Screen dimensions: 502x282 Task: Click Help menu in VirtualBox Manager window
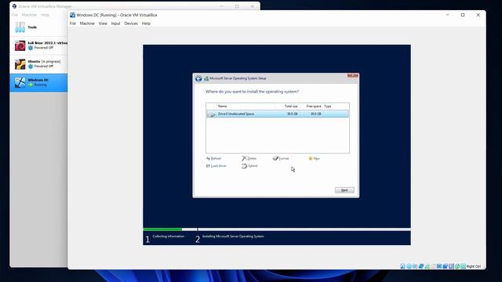(x=45, y=15)
